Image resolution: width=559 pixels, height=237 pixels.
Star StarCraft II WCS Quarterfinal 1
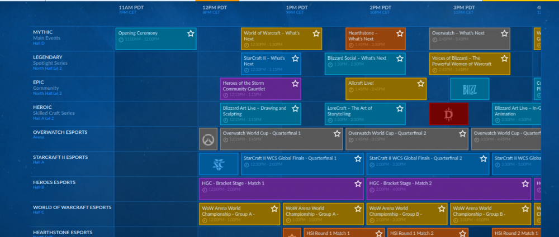(358, 159)
